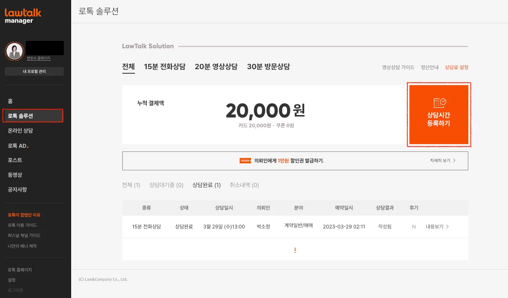Click the lawtalk manager logo
The height and width of the screenshot is (298, 508).
[x=23, y=16]
